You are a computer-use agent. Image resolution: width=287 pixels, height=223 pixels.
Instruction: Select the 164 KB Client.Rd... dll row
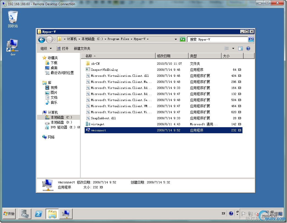(x=164, y=88)
